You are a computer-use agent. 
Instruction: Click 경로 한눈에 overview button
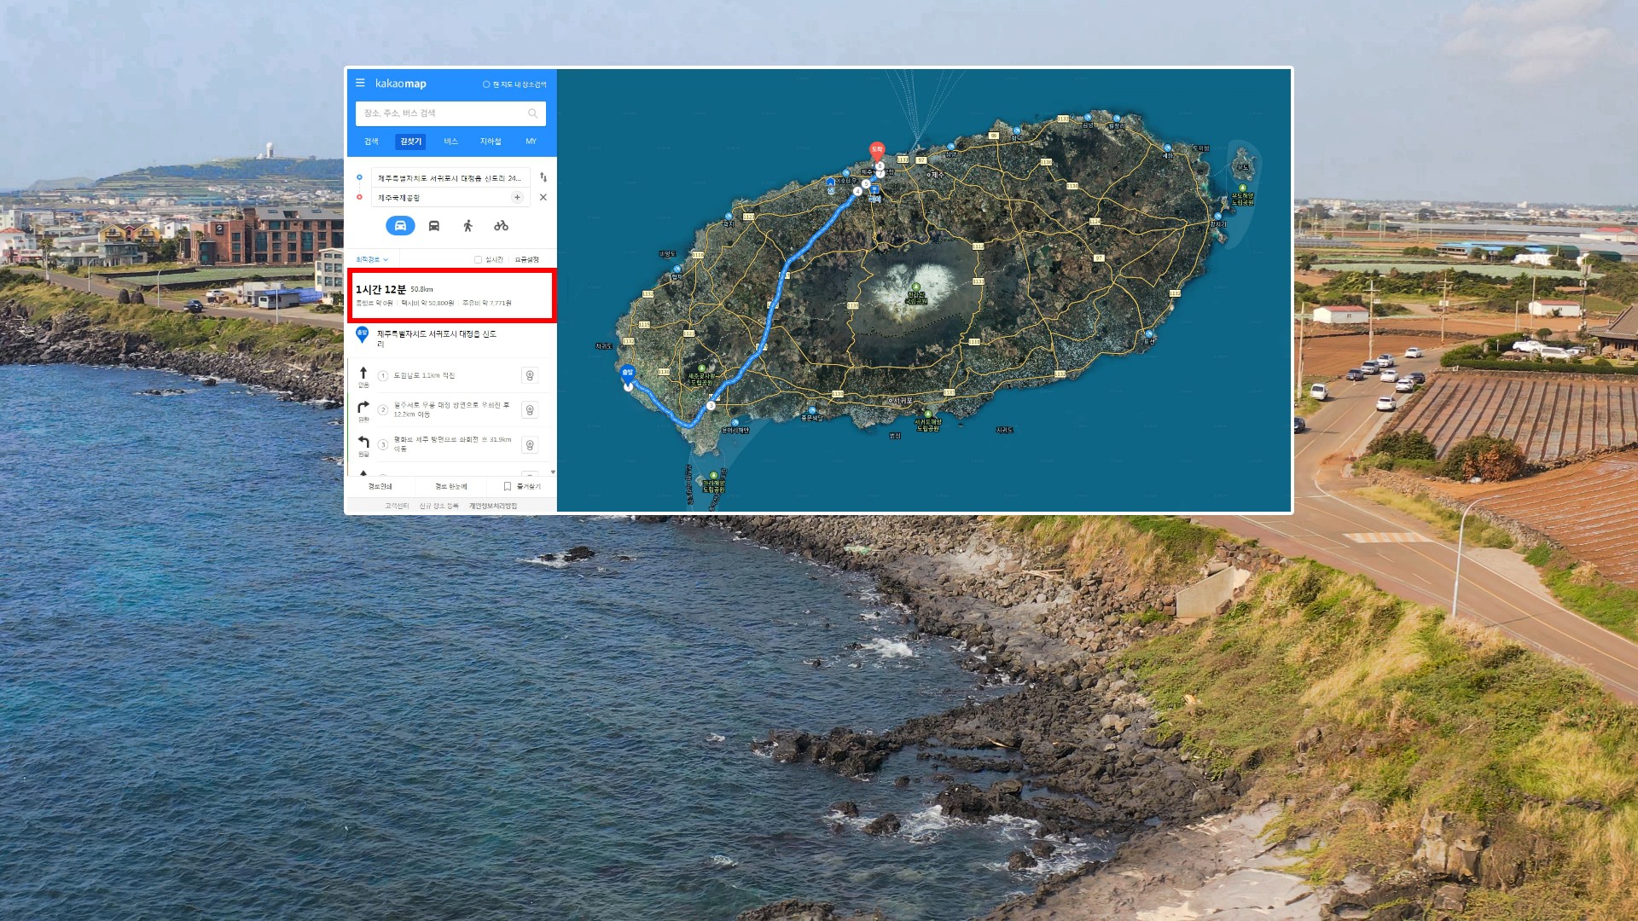(450, 486)
